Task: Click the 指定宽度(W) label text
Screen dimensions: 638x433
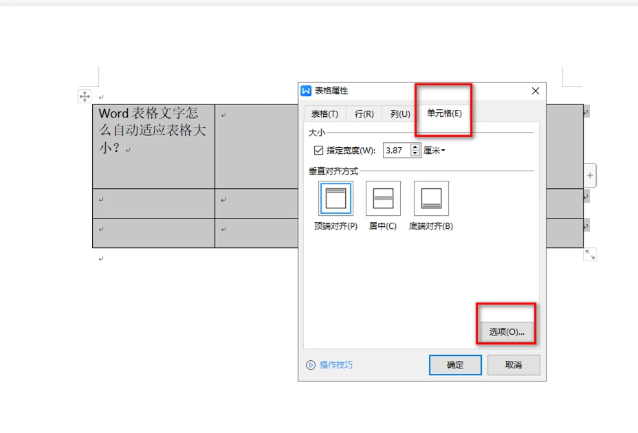Action: point(351,151)
